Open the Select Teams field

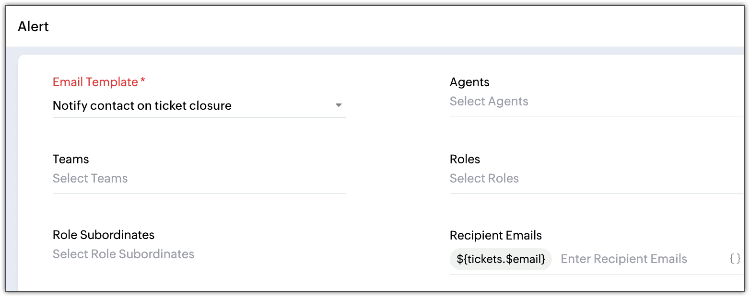(x=199, y=179)
